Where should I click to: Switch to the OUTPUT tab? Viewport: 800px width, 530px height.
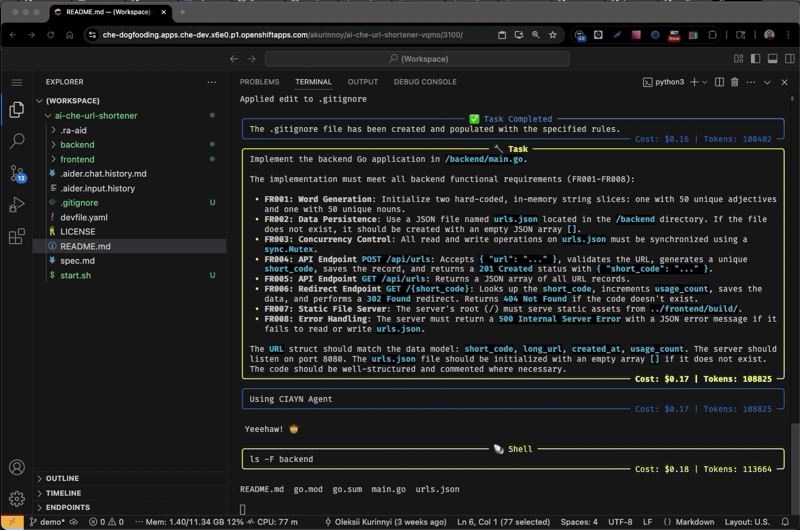[363, 82]
